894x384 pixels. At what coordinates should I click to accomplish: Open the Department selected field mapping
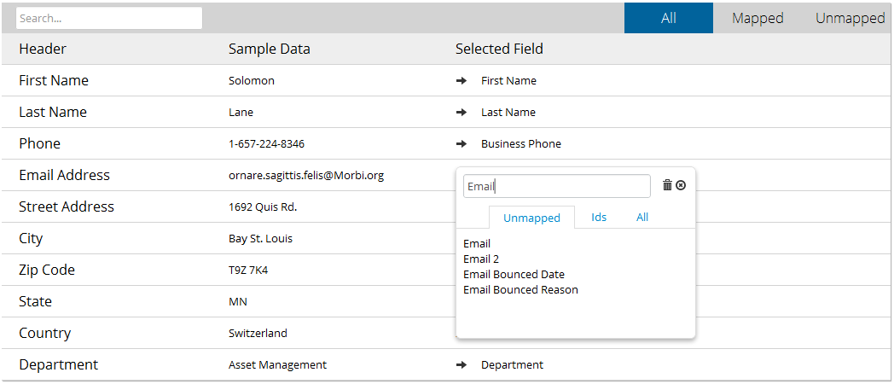tap(512, 365)
